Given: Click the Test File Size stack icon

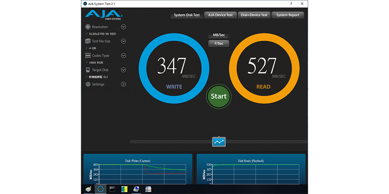Looking at the screenshot, I should pos(88,41).
